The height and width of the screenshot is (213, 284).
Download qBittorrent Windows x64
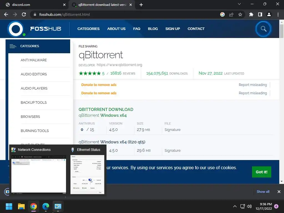pos(103,115)
